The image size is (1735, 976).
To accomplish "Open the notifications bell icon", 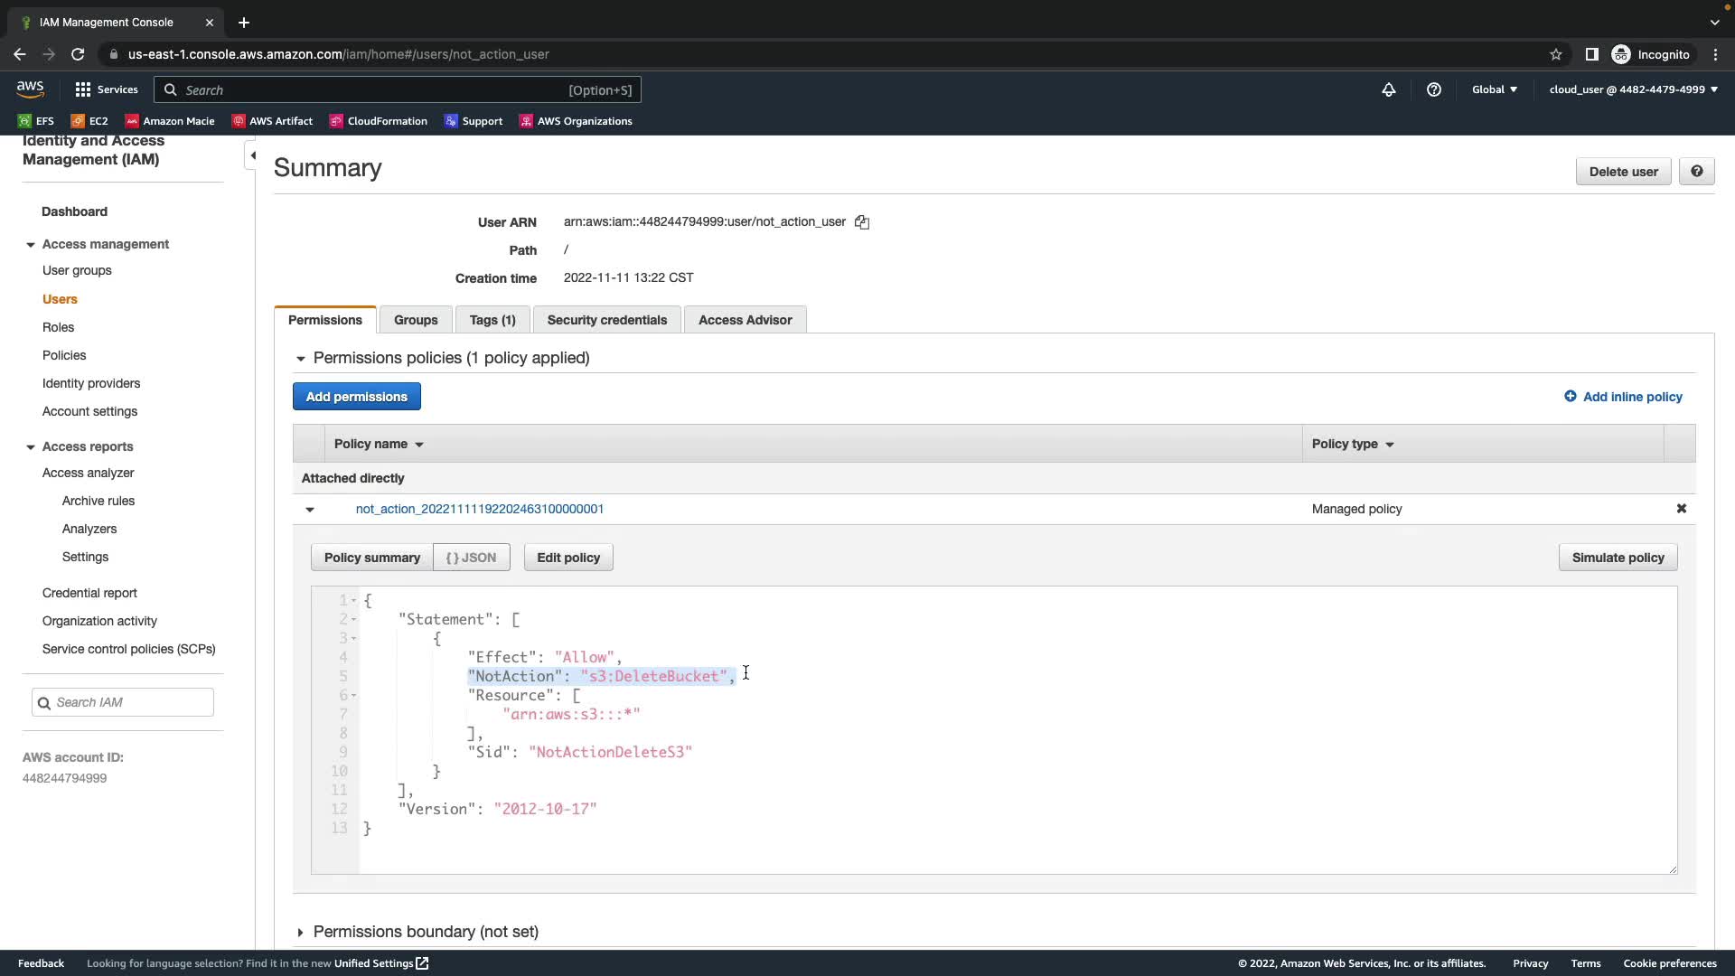I will (x=1388, y=89).
